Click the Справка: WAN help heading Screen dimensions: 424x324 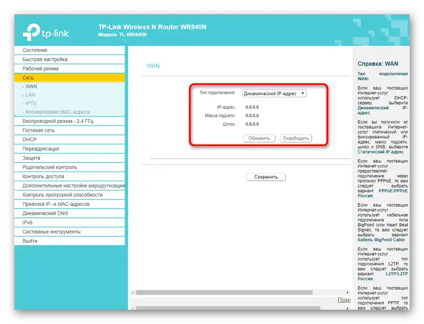pos(378,64)
